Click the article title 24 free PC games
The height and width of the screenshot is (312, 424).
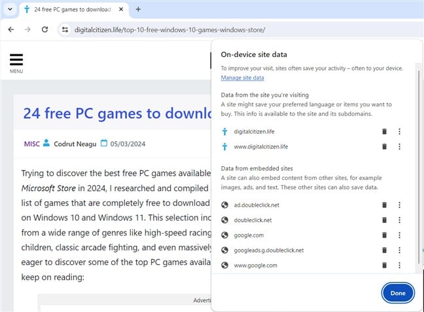[x=117, y=113]
